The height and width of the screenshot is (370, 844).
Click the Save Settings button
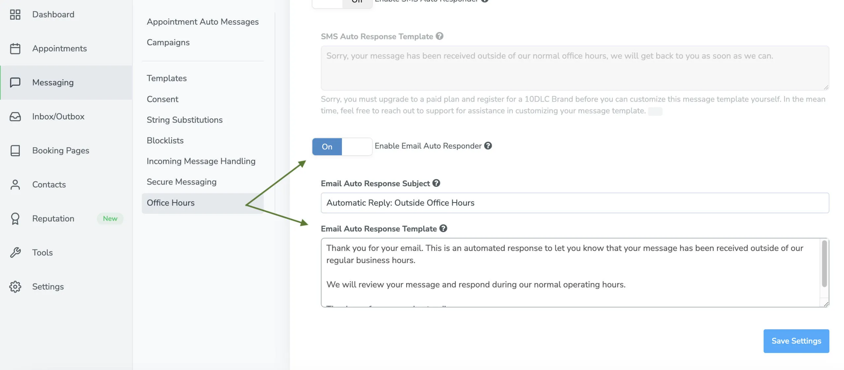(796, 341)
